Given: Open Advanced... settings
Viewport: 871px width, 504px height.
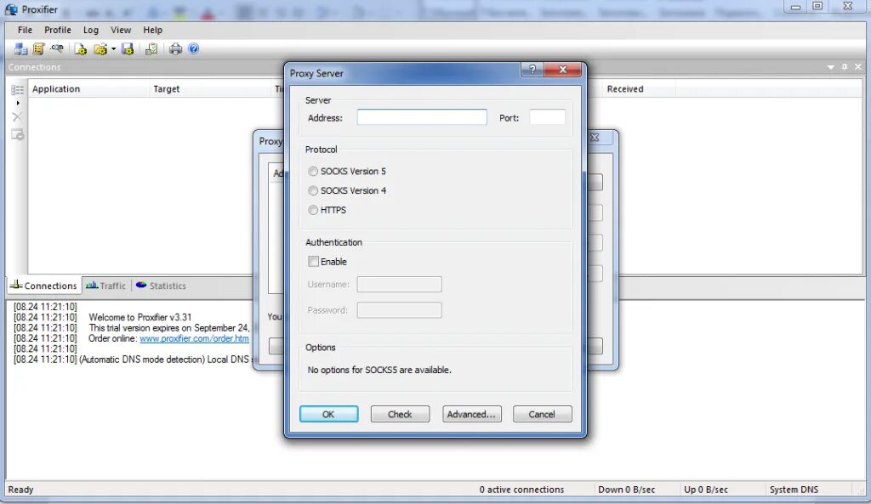Looking at the screenshot, I should tap(471, 414).
